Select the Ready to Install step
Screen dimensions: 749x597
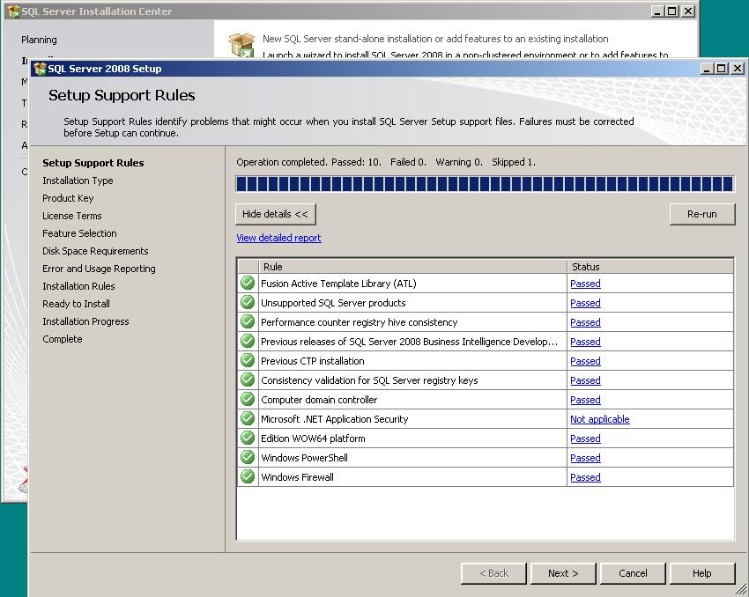tap(76, 304)
